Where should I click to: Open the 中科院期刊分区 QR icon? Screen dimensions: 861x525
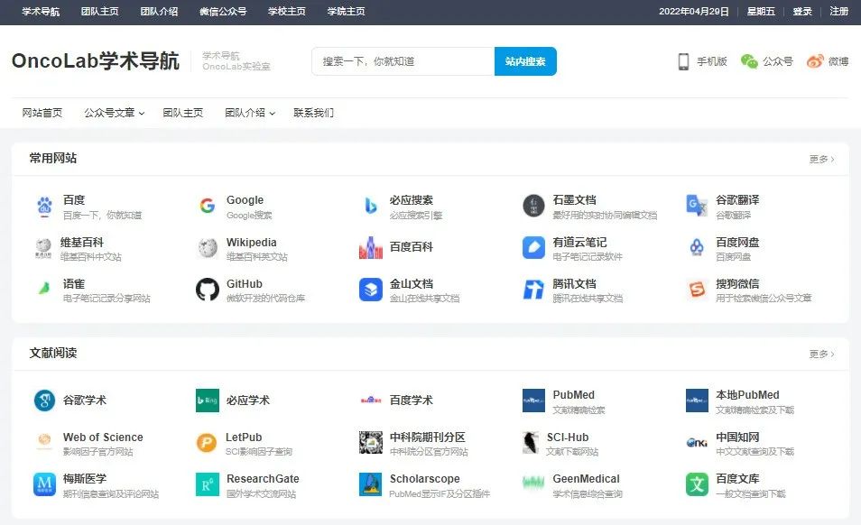(371, 442)
